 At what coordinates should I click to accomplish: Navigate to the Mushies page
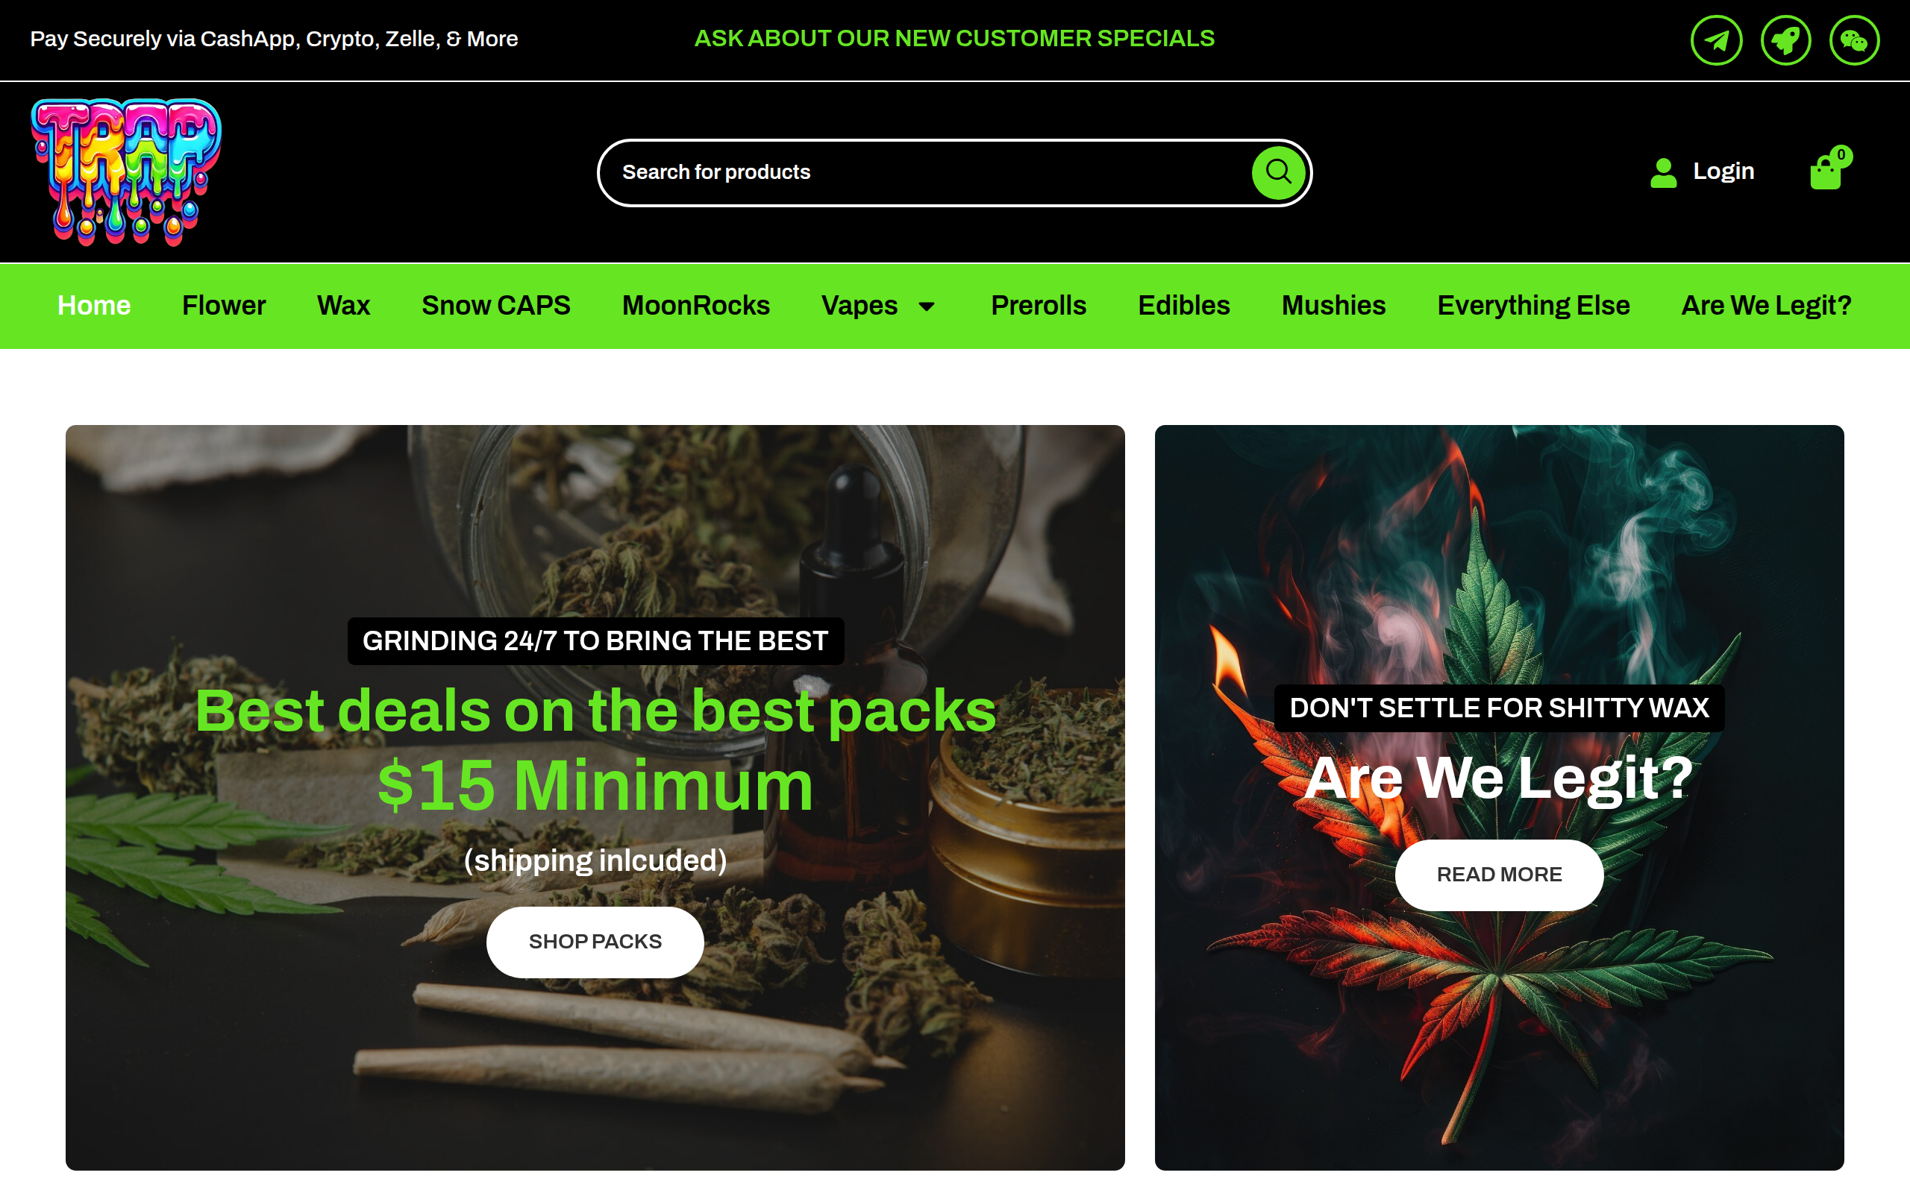[1333, 306]
